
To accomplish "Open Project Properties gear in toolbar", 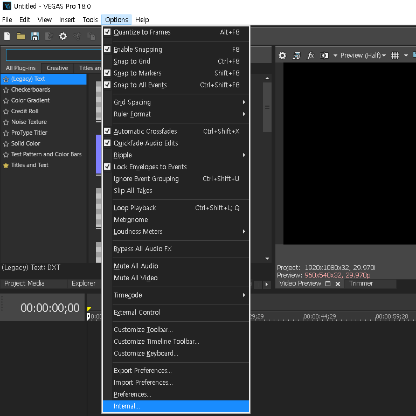I will pos(63,36).
